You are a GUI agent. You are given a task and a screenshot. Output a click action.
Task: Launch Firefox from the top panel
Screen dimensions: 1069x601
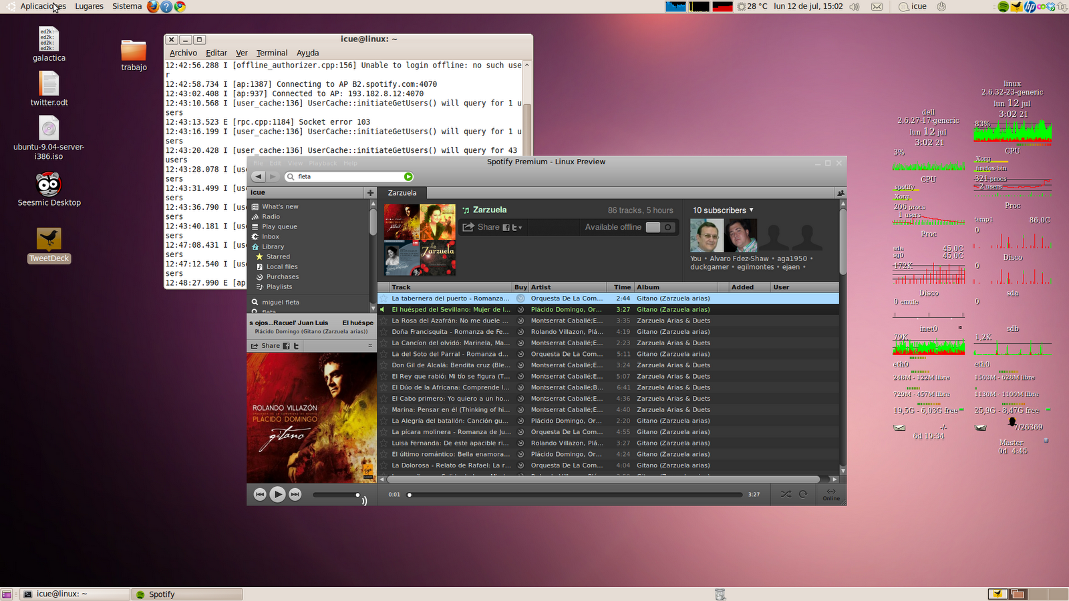[153, 7]
